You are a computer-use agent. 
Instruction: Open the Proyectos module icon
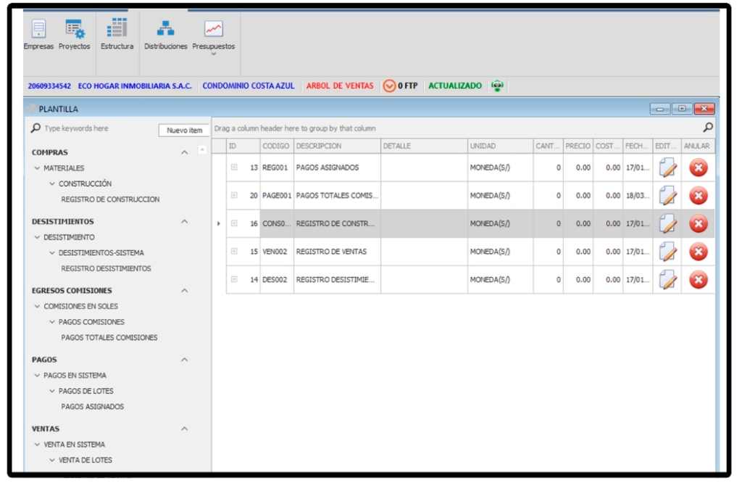coord(75,29)
